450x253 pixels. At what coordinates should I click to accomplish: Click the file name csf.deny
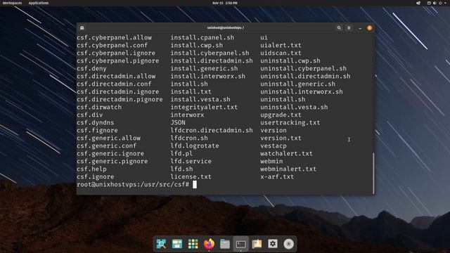point(91,69)
